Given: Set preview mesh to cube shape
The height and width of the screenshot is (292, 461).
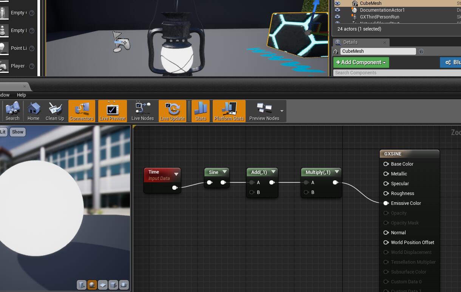Looking at the screenshot, I should tap(113, 285).
